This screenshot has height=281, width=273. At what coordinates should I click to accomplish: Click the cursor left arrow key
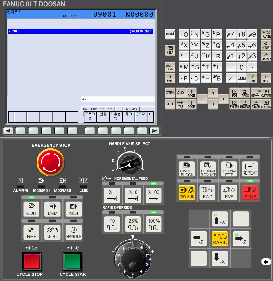pyautogui.click(x=202, y=99)
